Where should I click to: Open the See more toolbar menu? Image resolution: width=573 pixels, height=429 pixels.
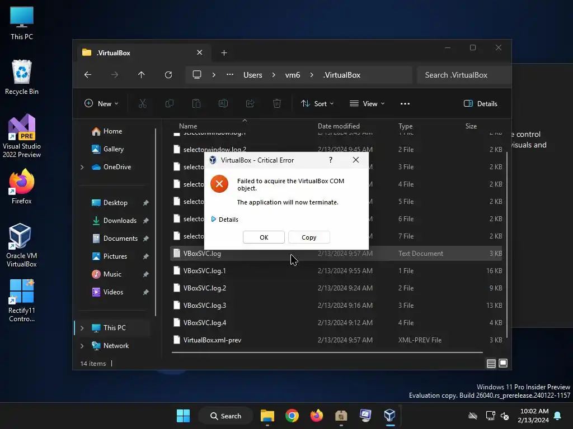pyautogui.click(x=405, y=103)
